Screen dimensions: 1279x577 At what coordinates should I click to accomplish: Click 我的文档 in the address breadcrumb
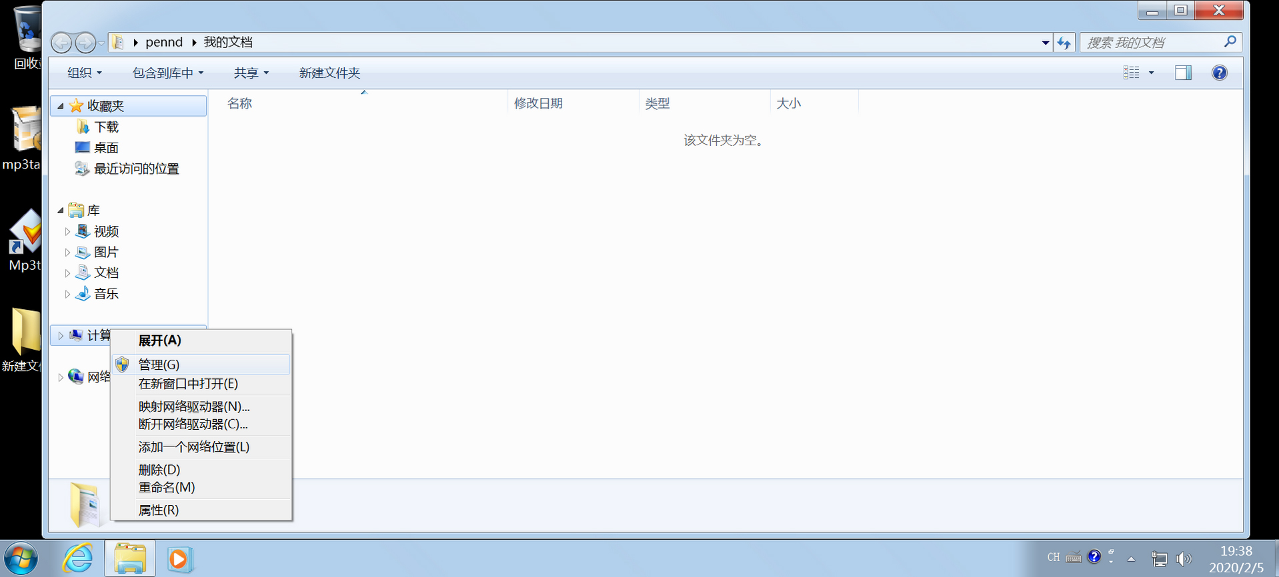228,42
